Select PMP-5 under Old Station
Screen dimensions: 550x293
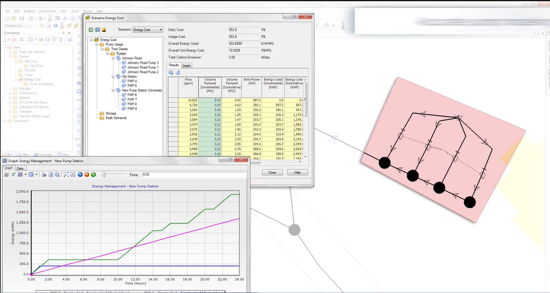tap(132, 86)
